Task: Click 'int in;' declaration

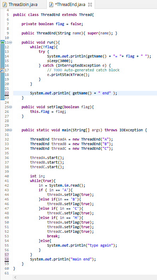Action: click(x=38, y=176)
